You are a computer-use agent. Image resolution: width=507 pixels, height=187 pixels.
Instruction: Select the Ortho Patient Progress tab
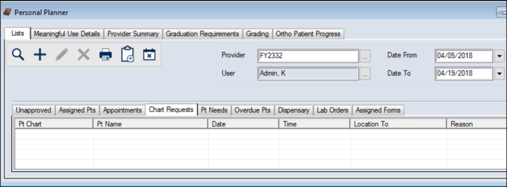click(308, 34)
